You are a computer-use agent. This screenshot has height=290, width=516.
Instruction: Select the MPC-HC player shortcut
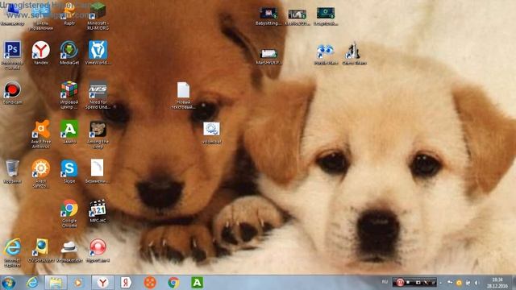[x=98, y=211]
